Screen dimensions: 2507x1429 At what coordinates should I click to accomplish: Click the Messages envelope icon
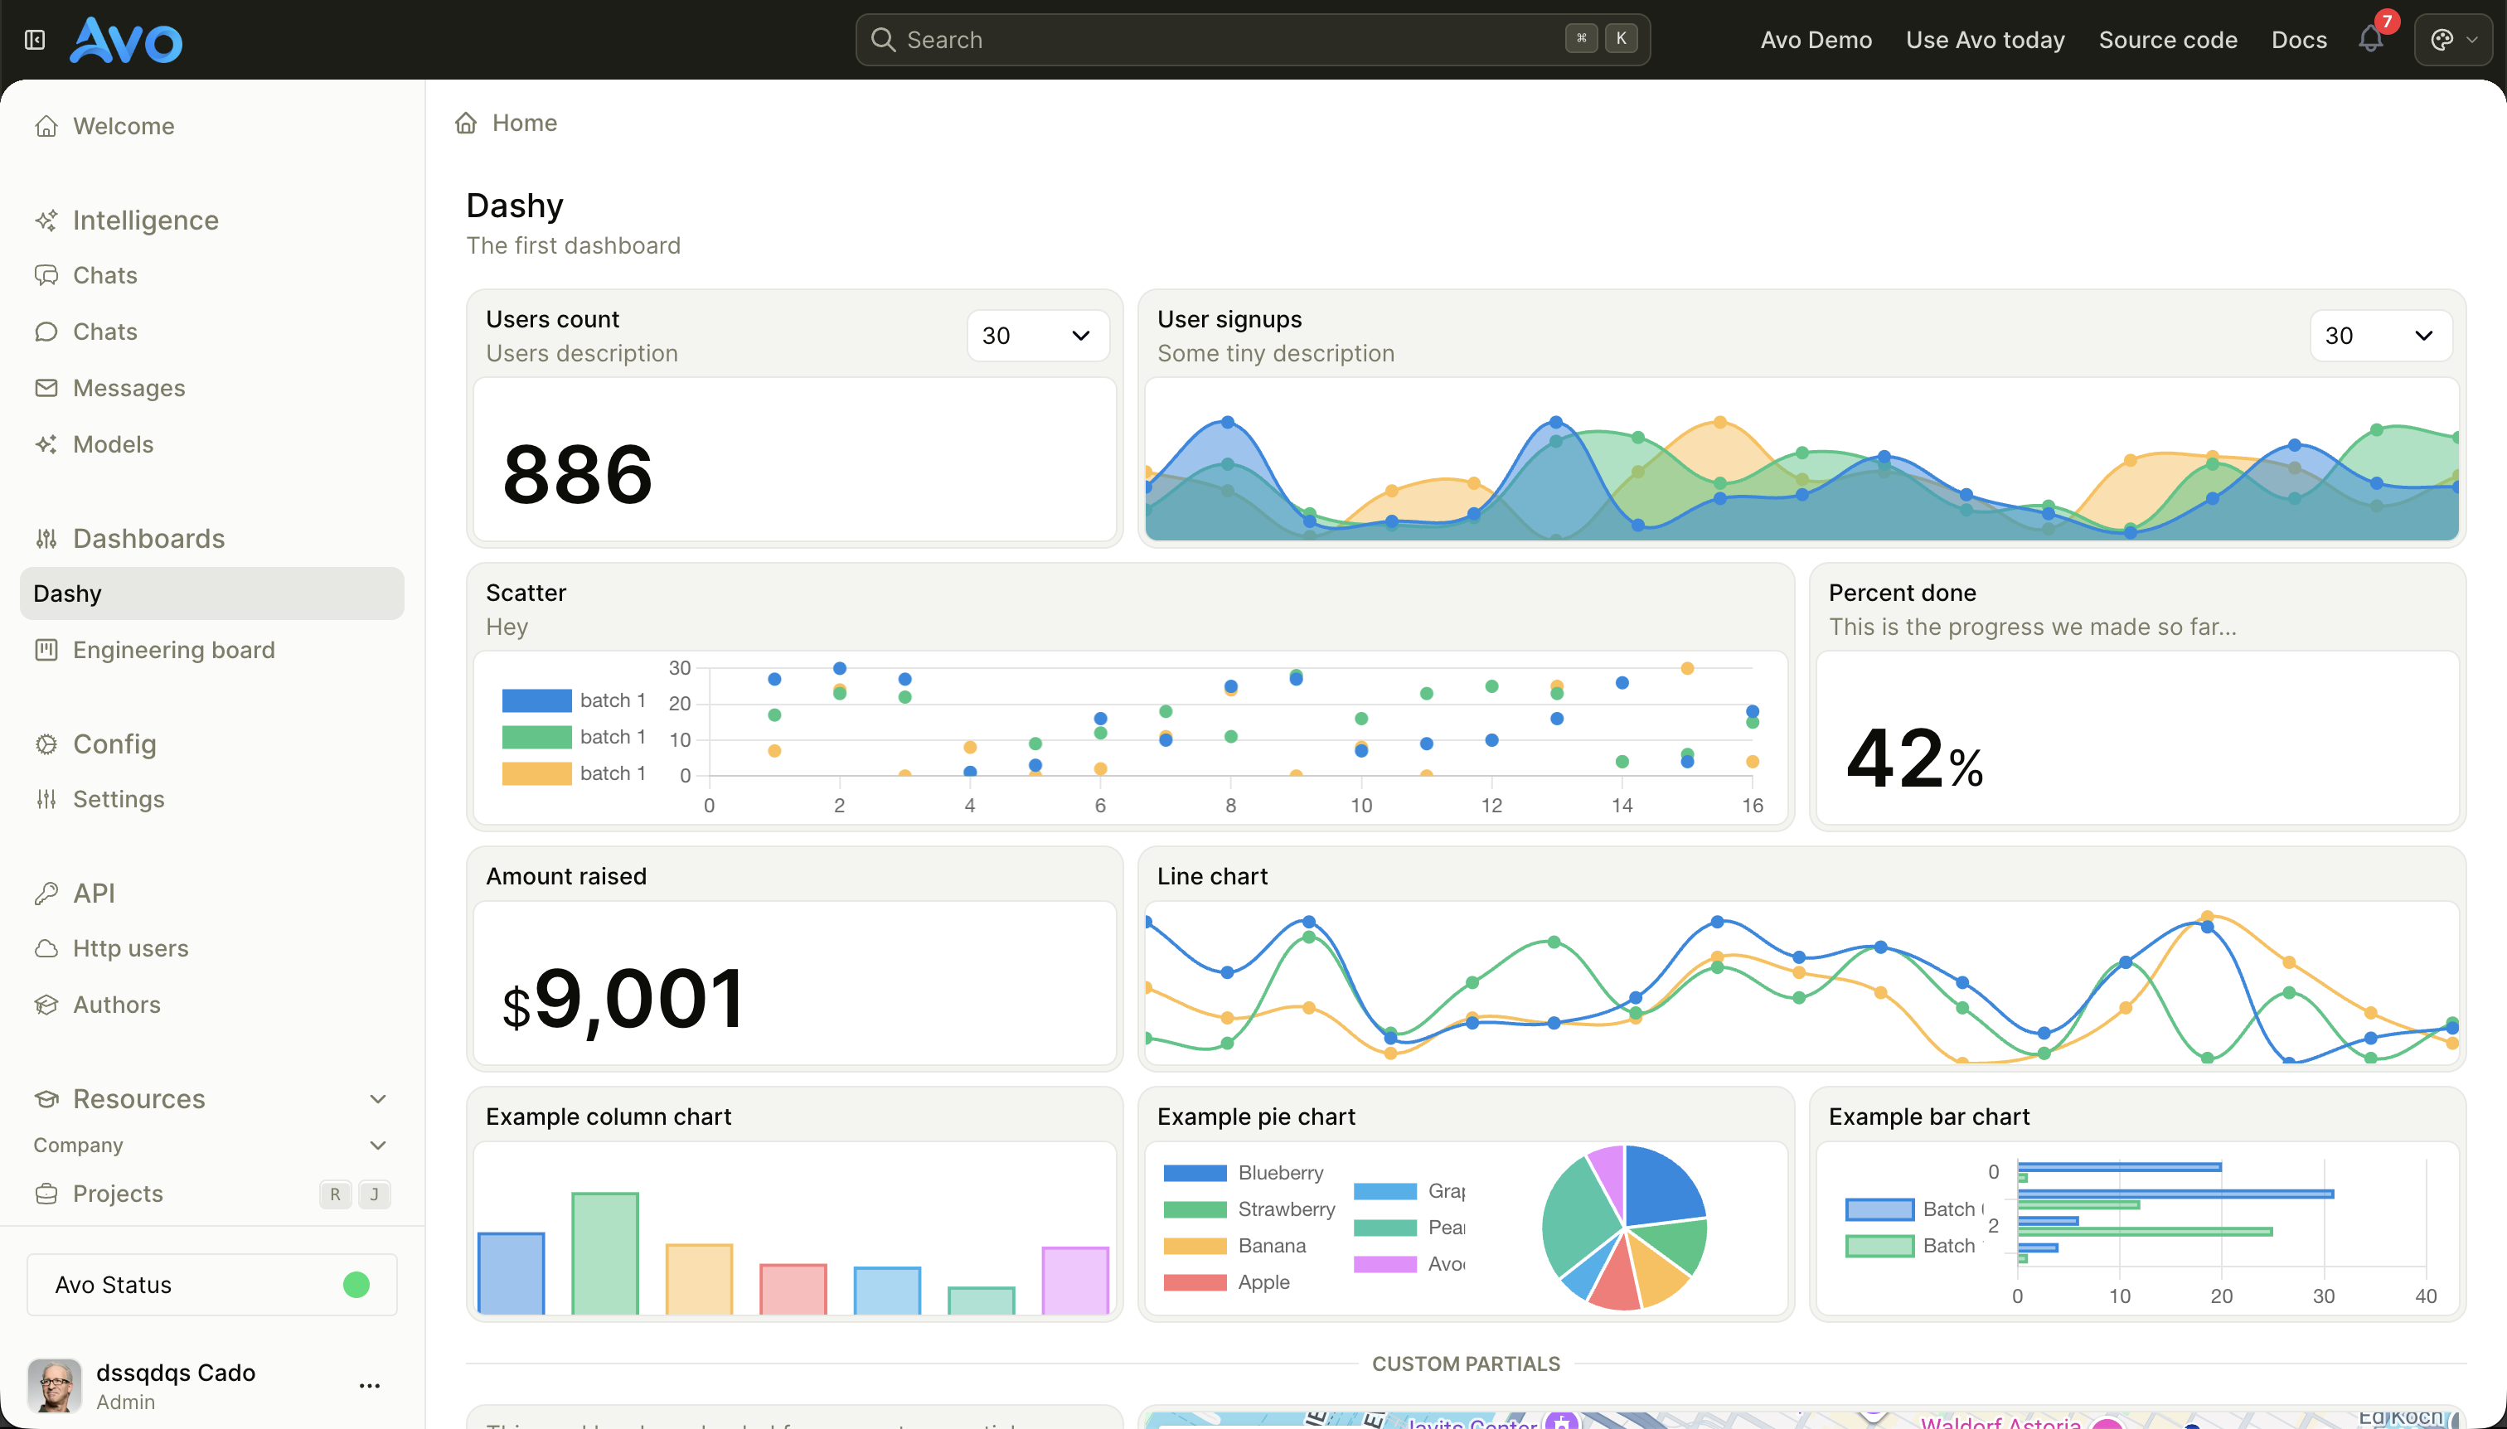tap(46, 388)
